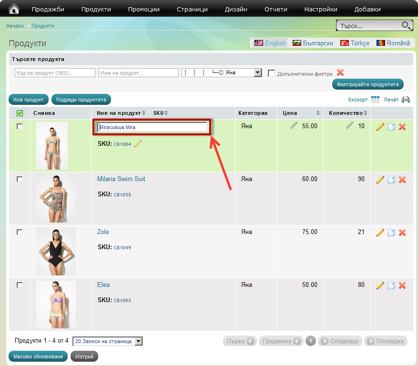Open the Промоции menu
This screenshot has width=418, height=366.
(143, 9)
